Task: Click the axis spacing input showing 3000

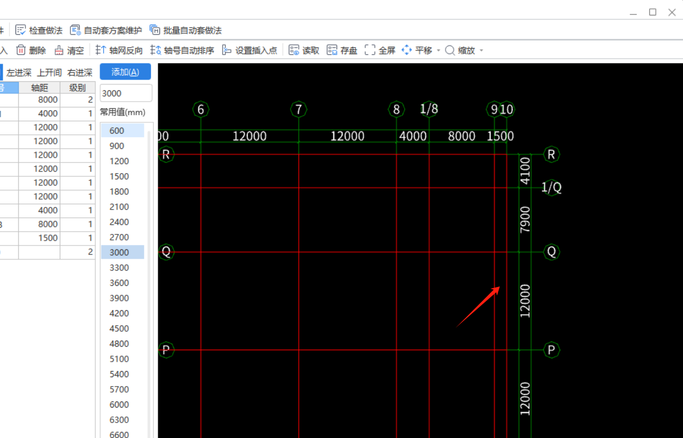Action: (x=126, y=93)
